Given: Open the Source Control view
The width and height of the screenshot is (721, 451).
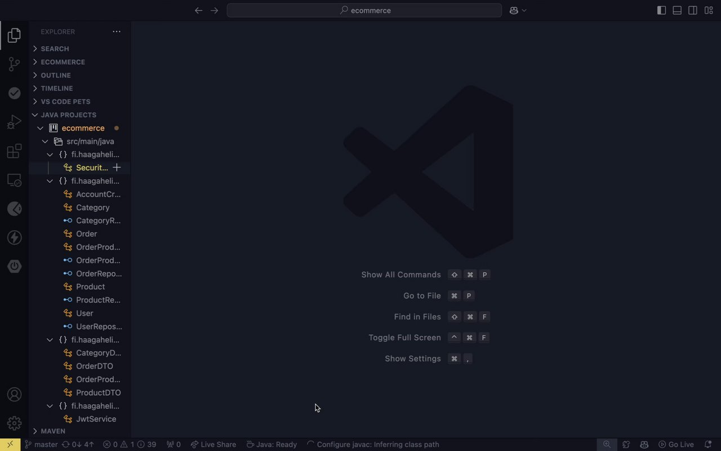Looking at the screenshot, I should pos(14,64).
